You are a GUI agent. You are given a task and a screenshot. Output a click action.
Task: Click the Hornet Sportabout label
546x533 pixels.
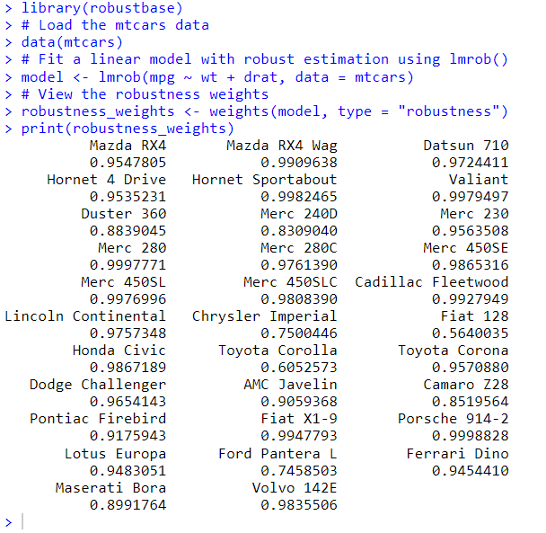[264, 179]
